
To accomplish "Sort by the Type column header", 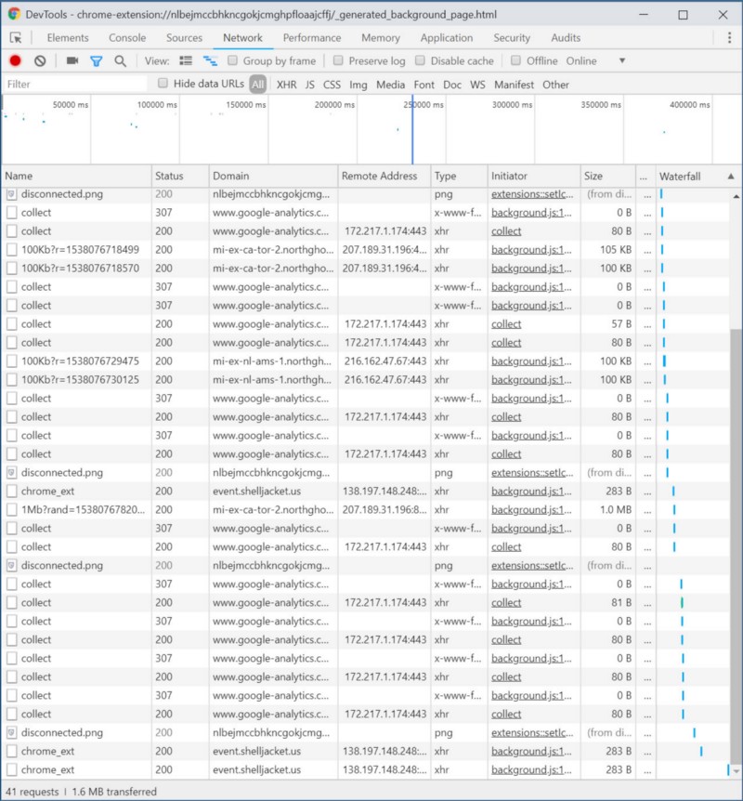I will click(459, 176).
